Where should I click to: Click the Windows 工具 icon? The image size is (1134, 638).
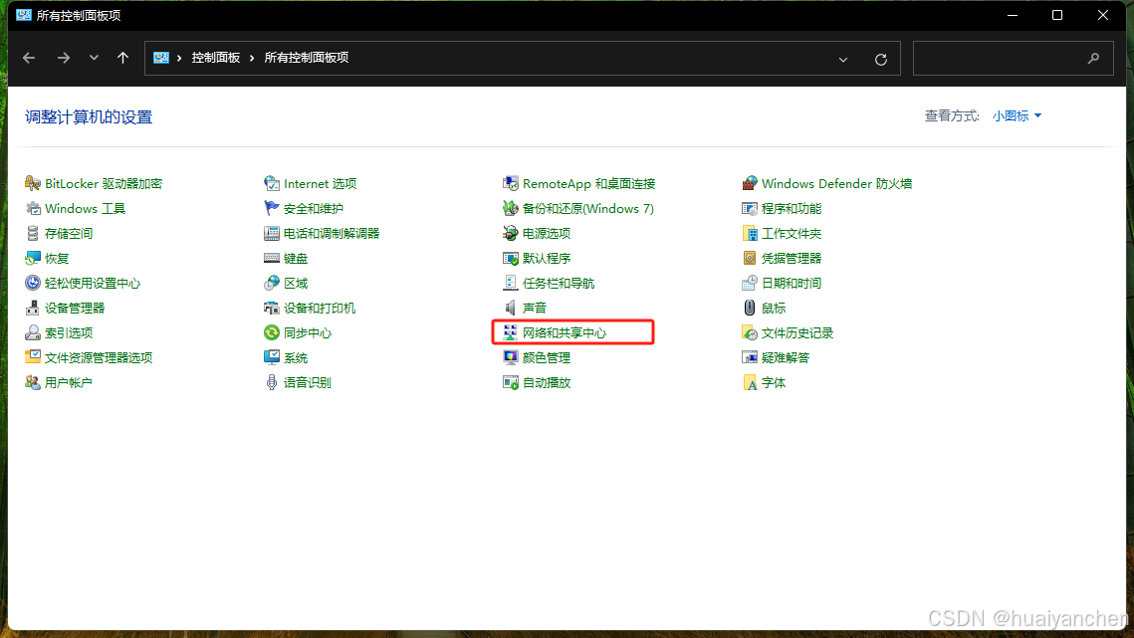pyautogui.click(x=33, y=208)
